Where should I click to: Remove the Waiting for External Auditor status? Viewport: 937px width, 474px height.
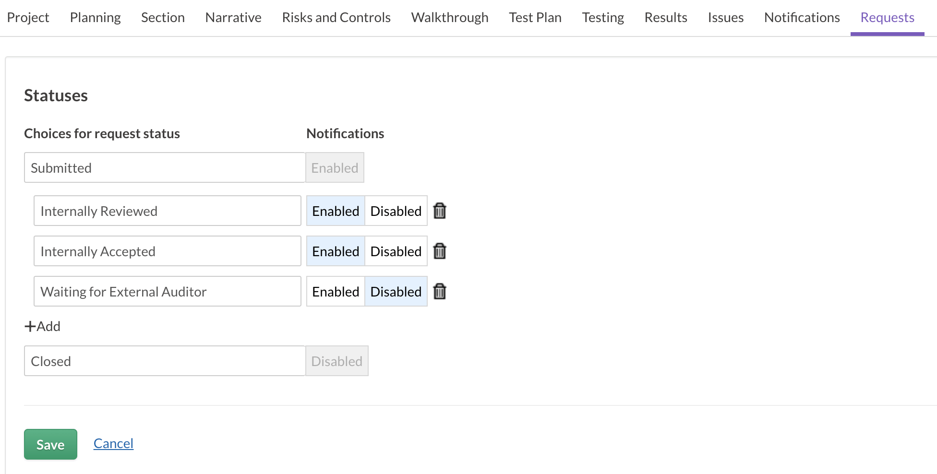(439, 291)
